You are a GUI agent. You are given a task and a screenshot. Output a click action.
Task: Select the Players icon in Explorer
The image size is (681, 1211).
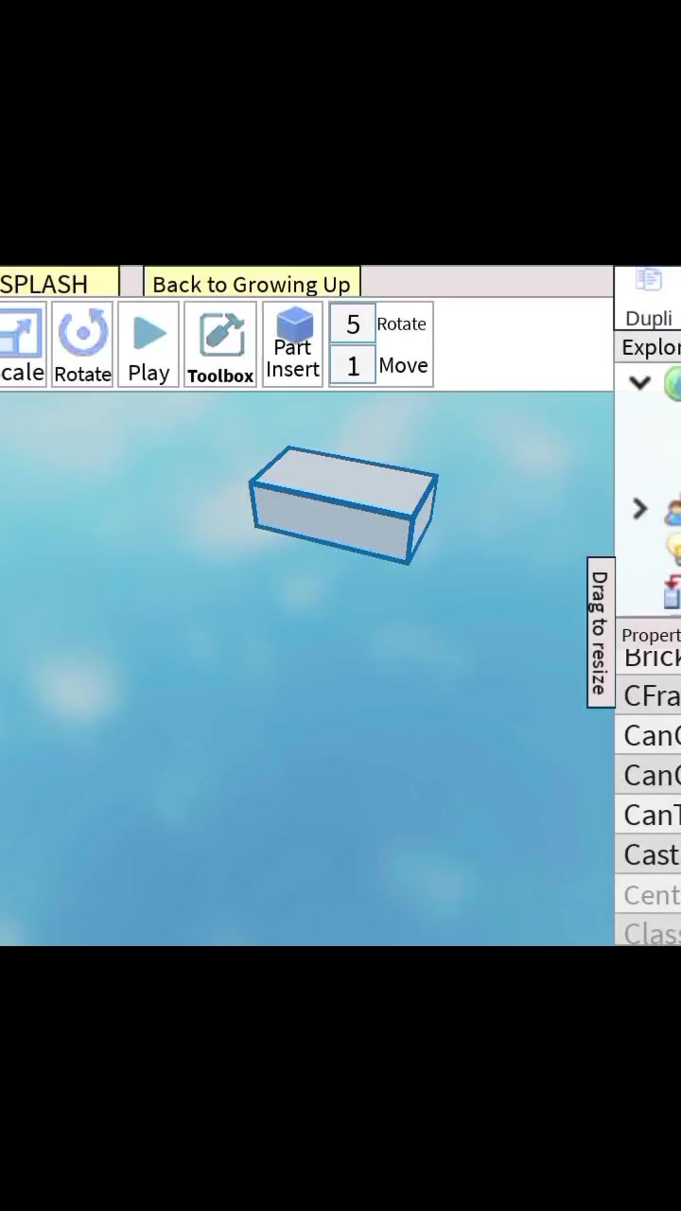point(673,511)
